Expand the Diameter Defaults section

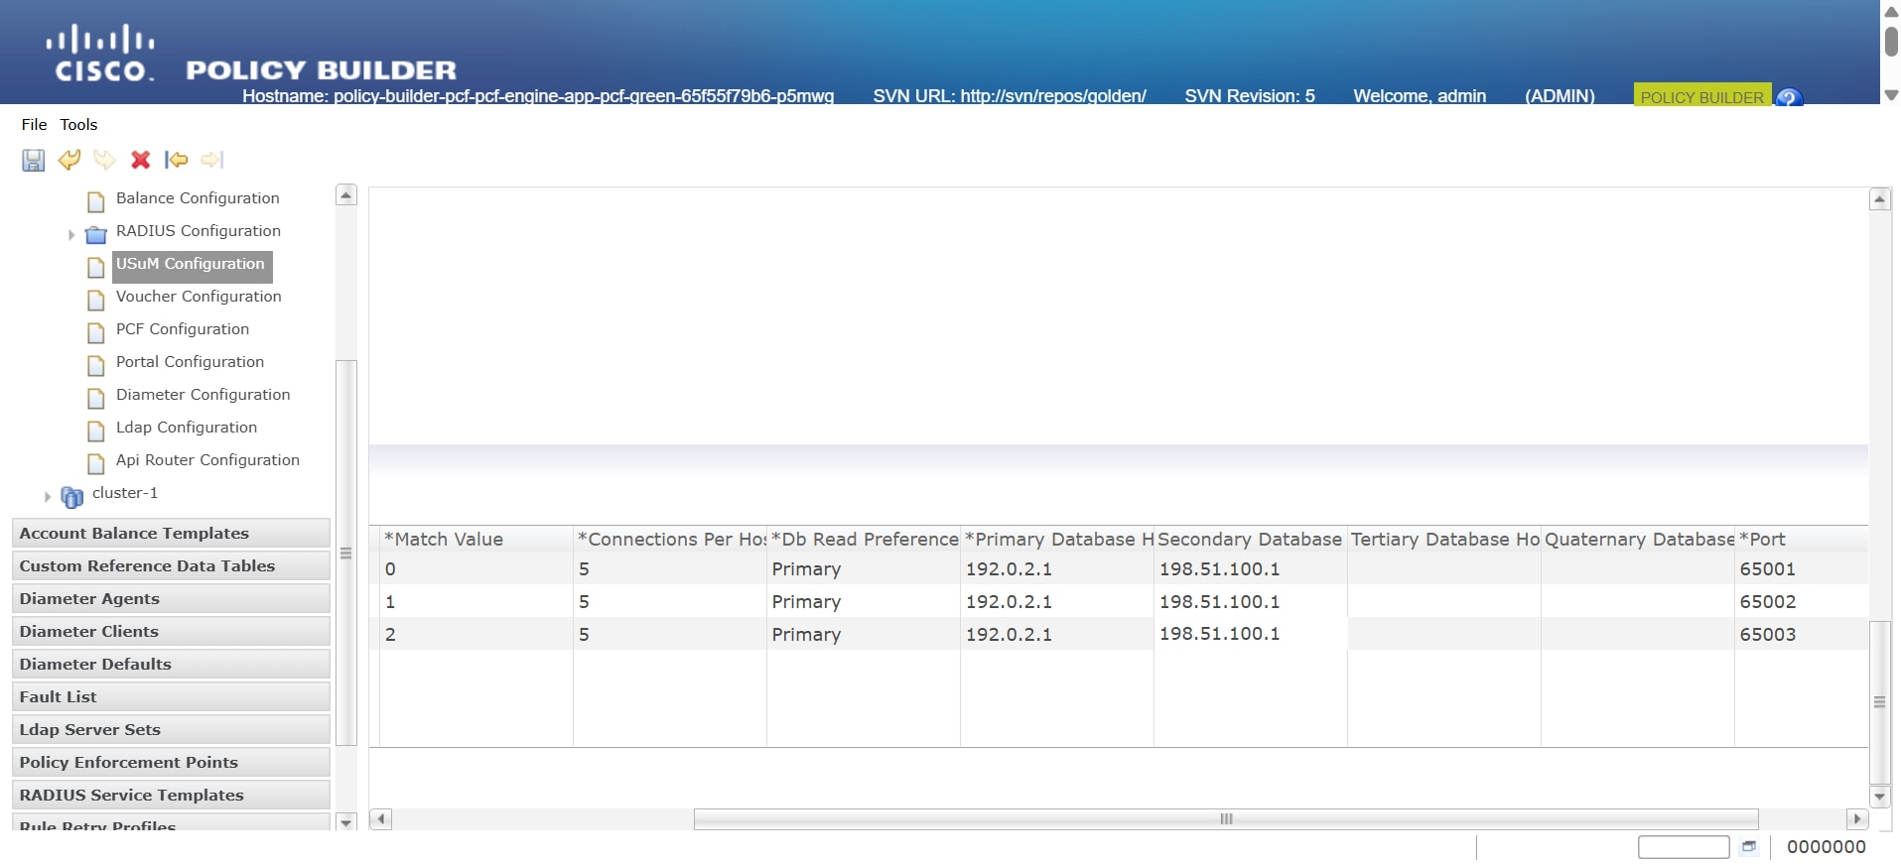pos(171,664)
